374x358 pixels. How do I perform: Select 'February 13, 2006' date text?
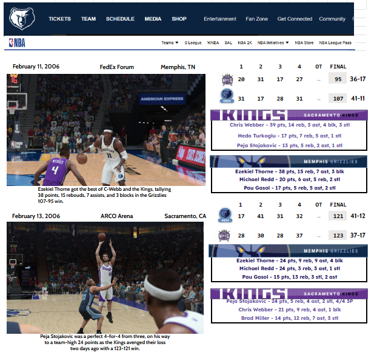pos(36,216)
